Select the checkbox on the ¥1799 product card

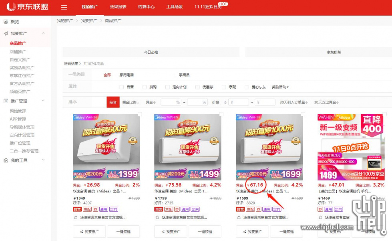click(x=221, y=114)
